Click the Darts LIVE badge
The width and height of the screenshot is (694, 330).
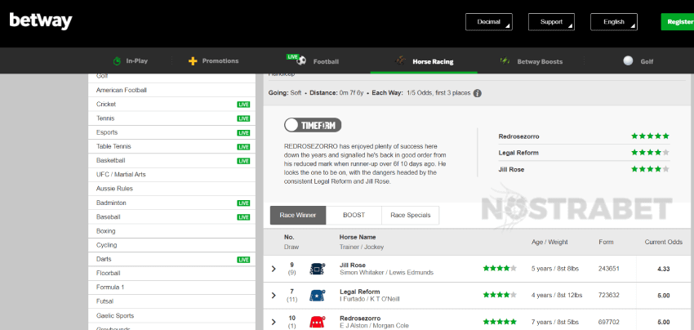pyautogui.click(x=243, y=260)
